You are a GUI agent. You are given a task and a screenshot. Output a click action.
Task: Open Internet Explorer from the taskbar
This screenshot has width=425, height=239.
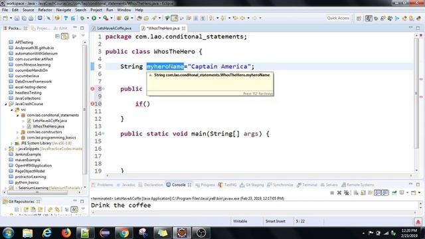tap(47, 233)
